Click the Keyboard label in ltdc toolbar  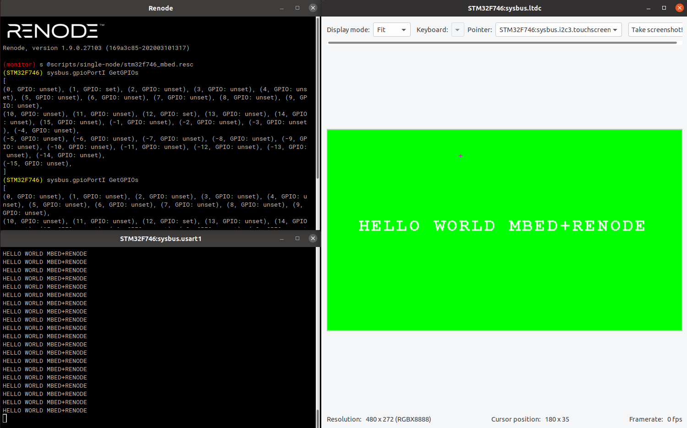(x=432, y=30)
